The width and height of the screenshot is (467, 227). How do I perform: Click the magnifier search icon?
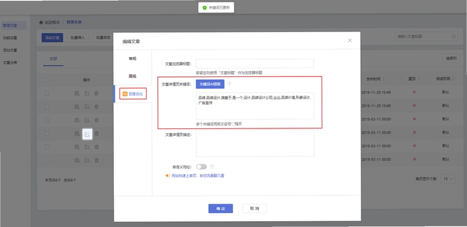454,36
